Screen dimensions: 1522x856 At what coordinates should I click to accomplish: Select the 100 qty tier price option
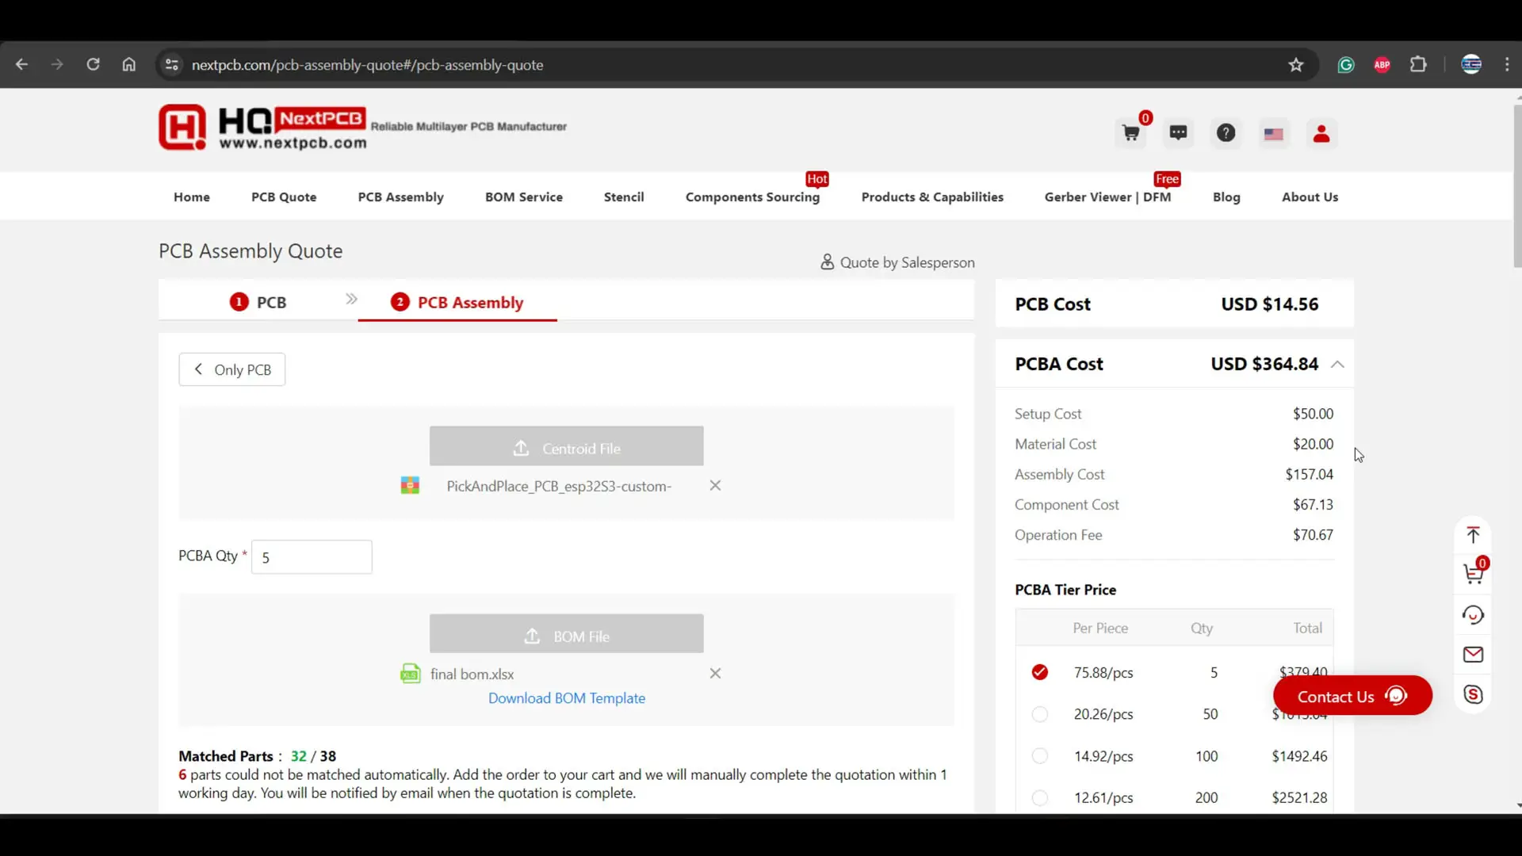point(1040,756)
